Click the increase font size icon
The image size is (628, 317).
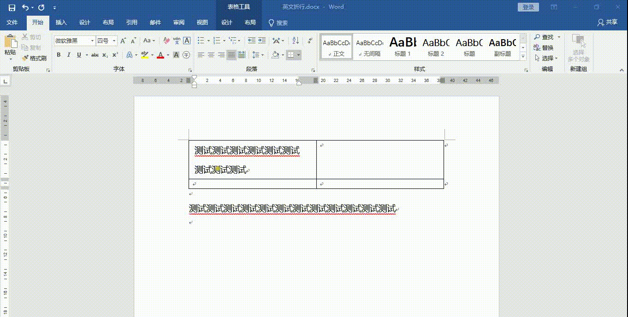(123, 41)
